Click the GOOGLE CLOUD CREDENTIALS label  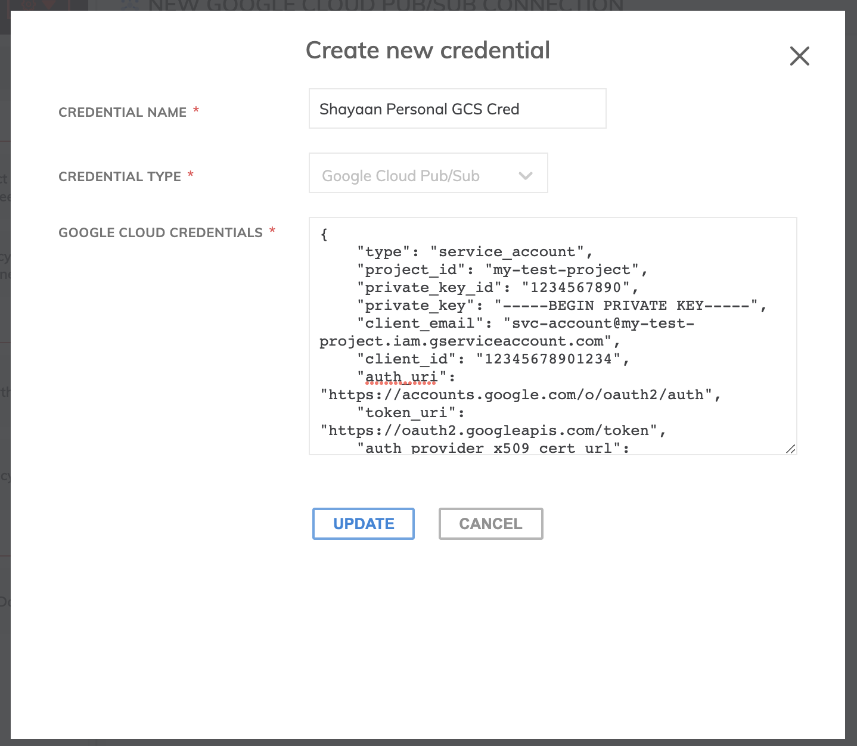160,232
